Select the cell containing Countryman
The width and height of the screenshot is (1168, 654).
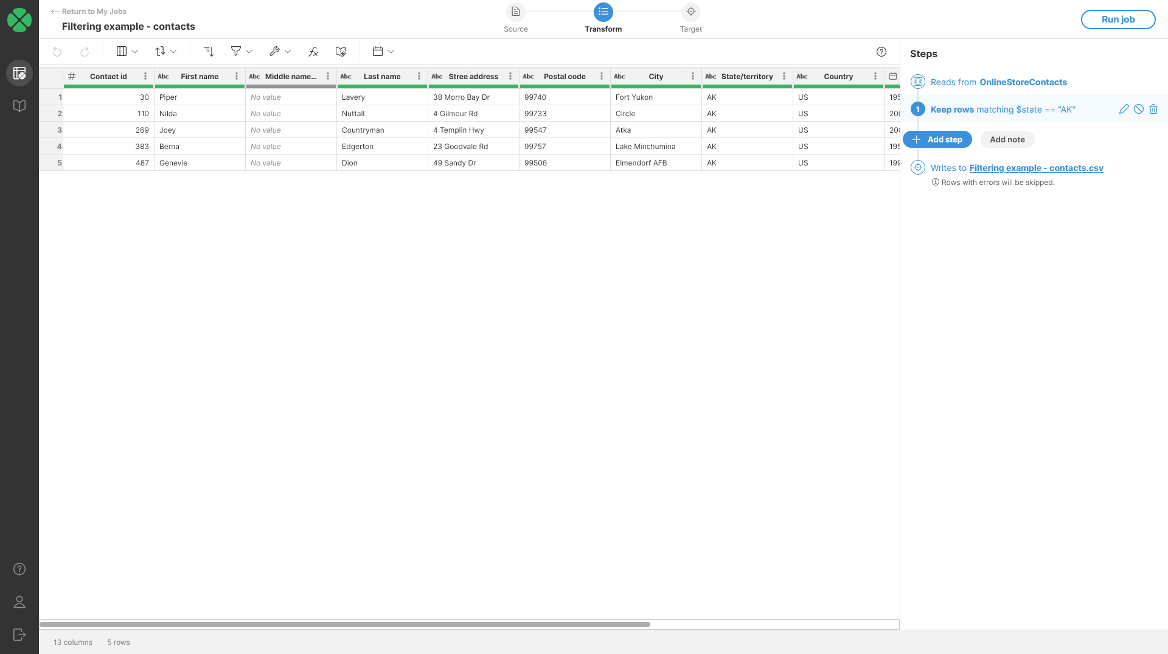[382, 130]
